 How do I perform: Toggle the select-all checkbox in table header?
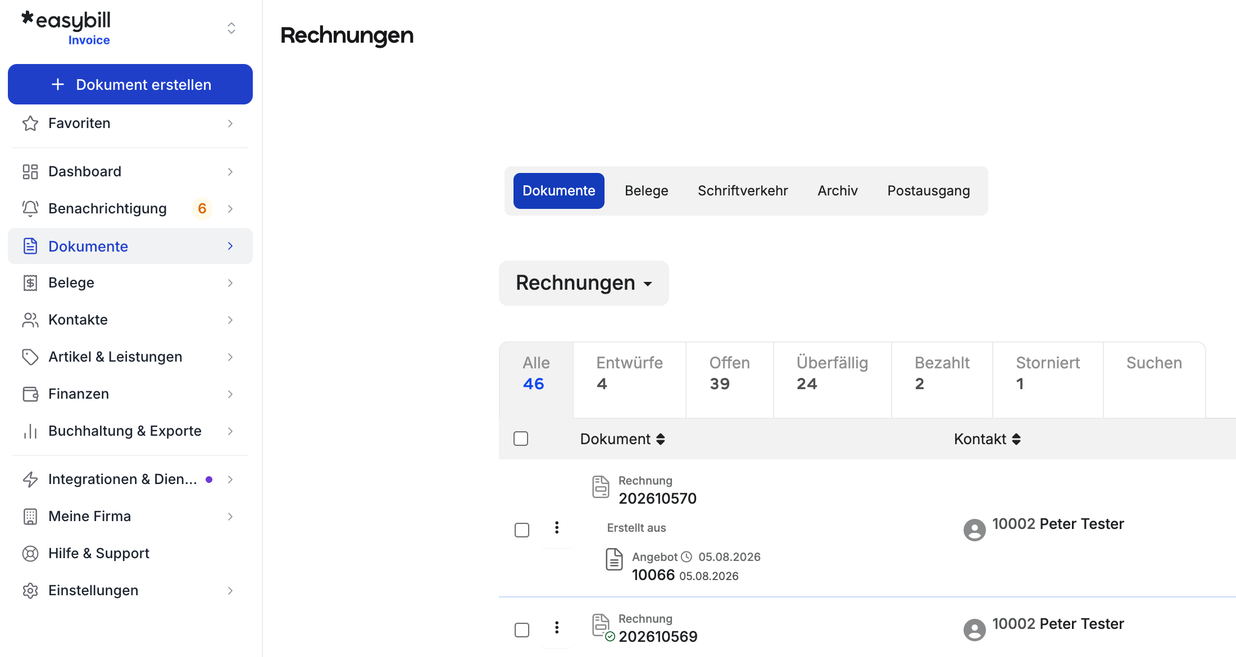[x=521, y=439]
